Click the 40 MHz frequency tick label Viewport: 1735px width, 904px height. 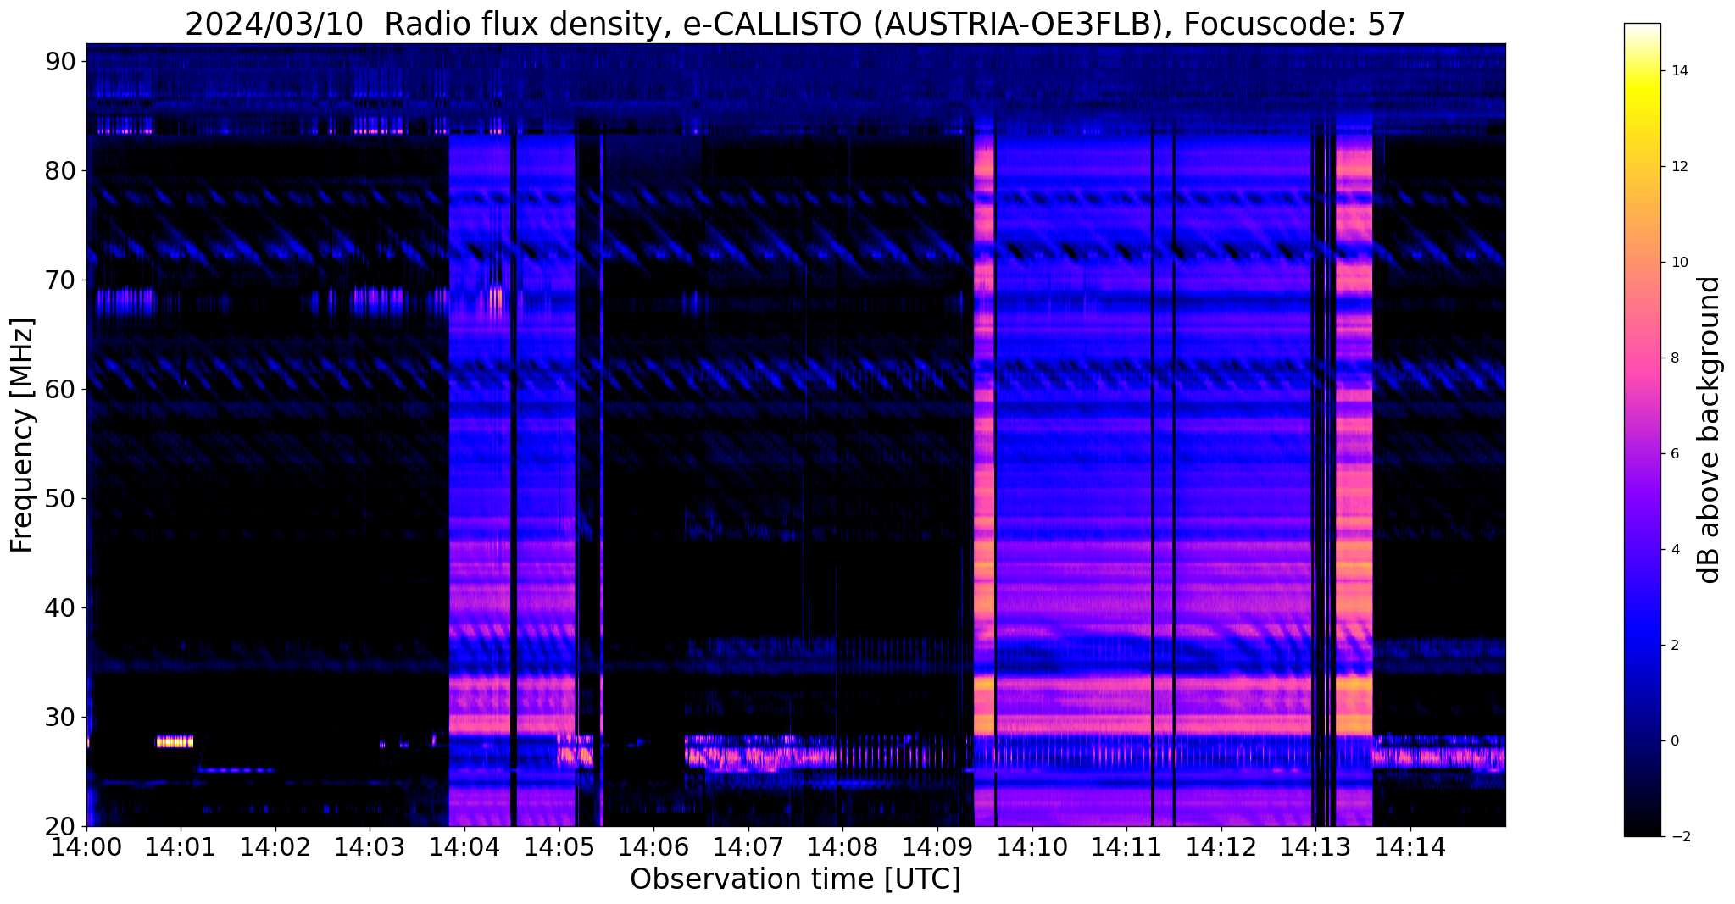point(62,608)
